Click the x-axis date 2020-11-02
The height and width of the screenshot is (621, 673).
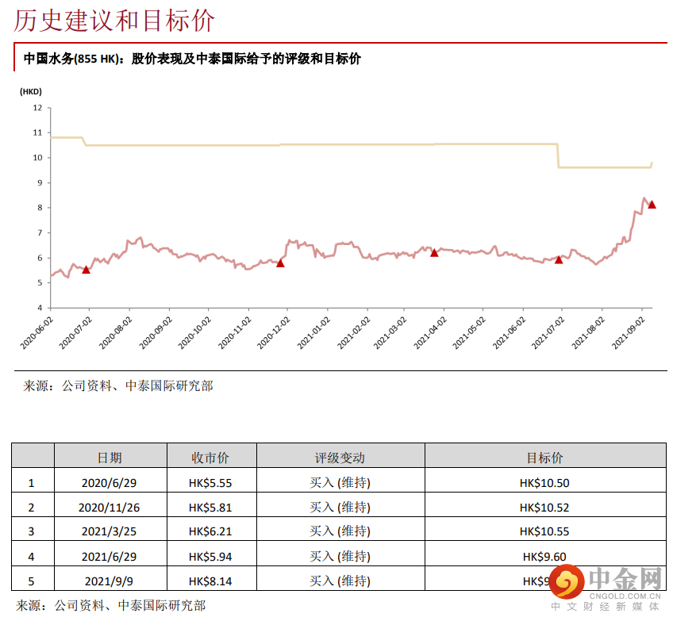coord(234,333)
